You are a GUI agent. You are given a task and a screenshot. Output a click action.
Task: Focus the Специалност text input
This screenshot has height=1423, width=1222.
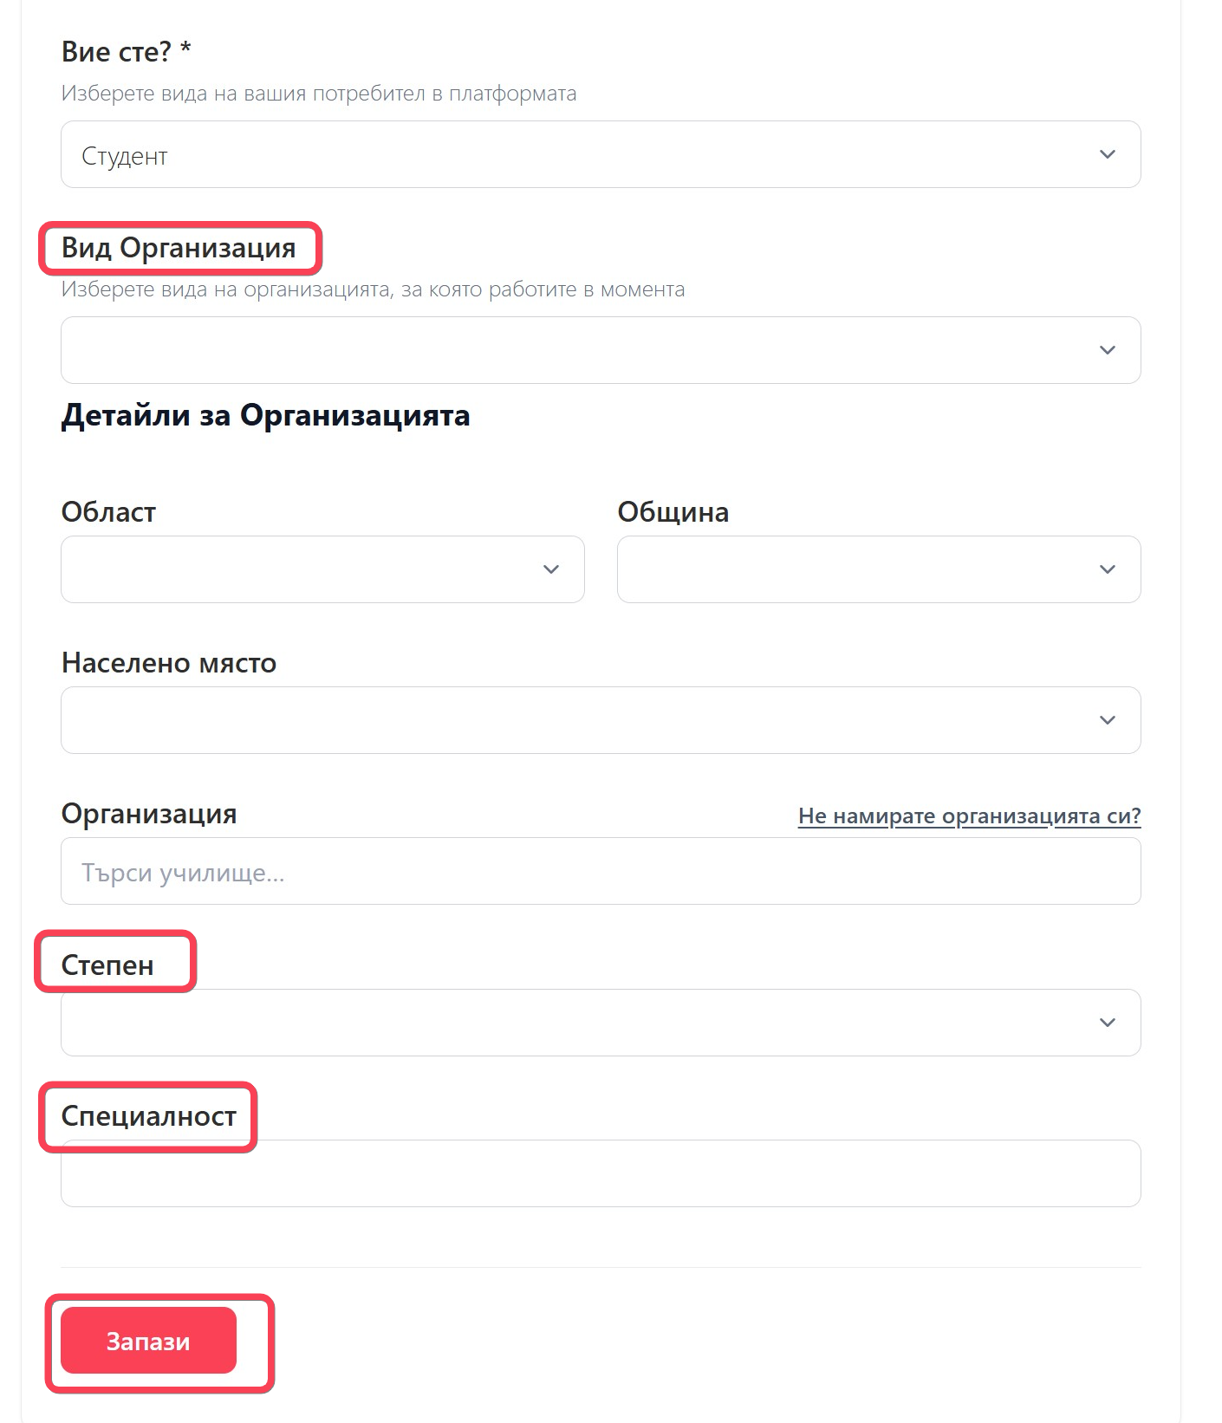point(601,1173)
